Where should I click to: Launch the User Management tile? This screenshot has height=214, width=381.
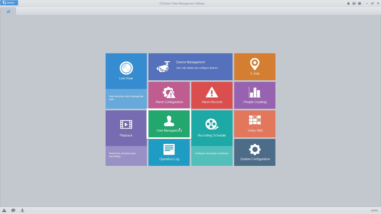tap(169, 124)
